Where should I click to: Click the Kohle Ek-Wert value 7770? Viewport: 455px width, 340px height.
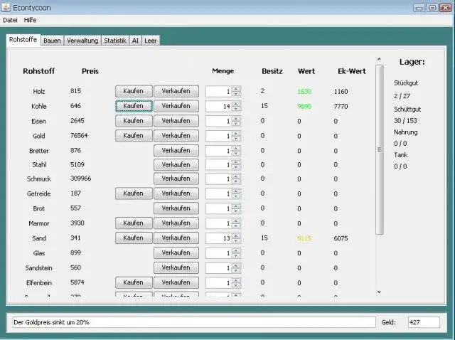coord(341,106)
